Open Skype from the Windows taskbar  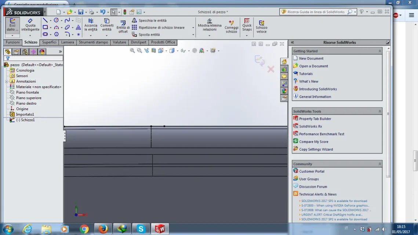tap(141, 229)
